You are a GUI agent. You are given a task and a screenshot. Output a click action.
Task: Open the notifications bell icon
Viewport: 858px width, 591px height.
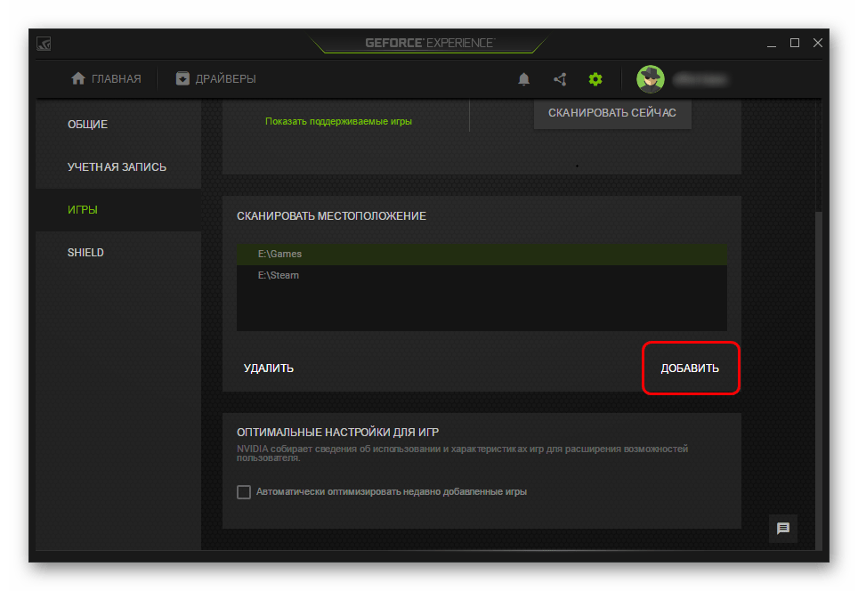523,79
